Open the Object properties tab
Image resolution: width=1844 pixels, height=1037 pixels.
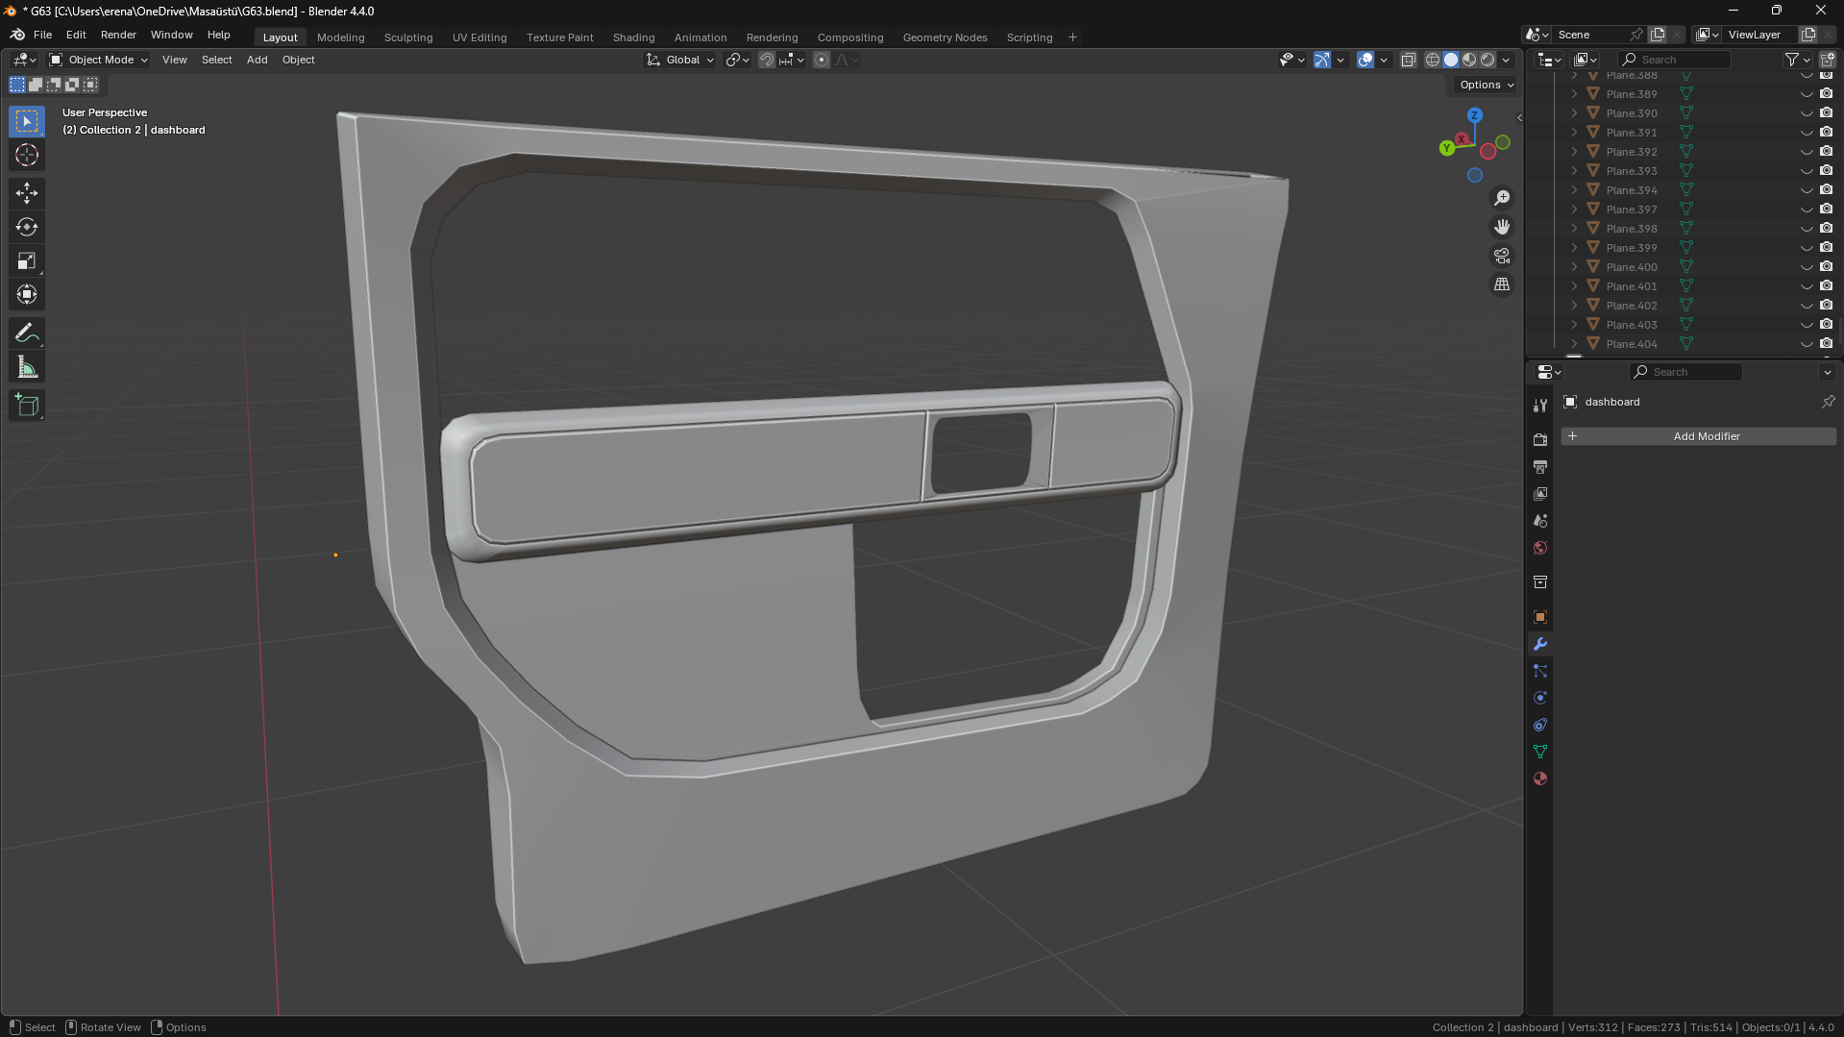tap(1540, 617)
